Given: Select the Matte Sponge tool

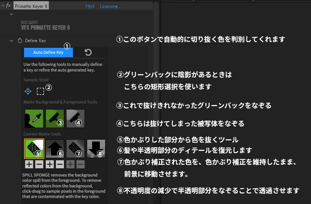Looking at the screenshot, I should click(x=75, y=149).
